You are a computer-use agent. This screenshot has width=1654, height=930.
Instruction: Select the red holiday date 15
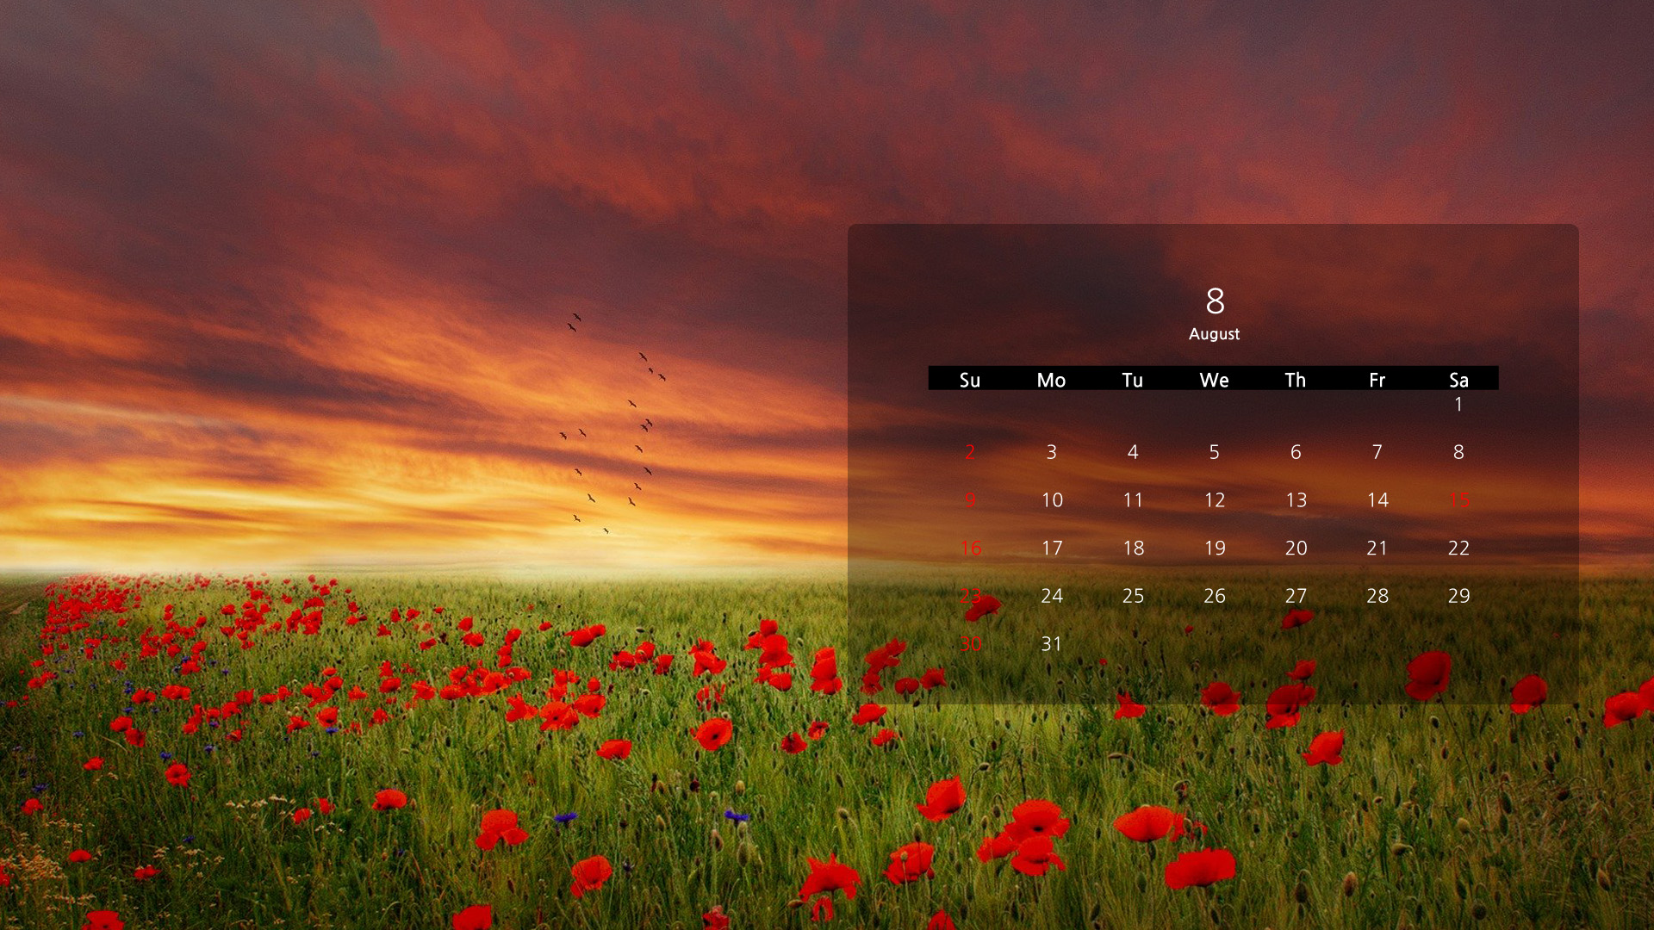tap(1459, 500)
